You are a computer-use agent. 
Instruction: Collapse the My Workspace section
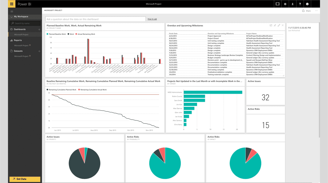[12, 17]
